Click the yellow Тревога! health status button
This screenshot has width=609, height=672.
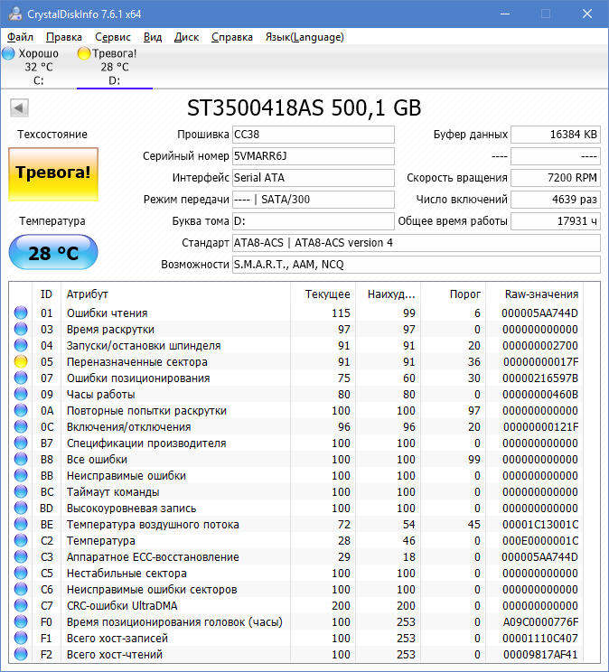[53, 173]
